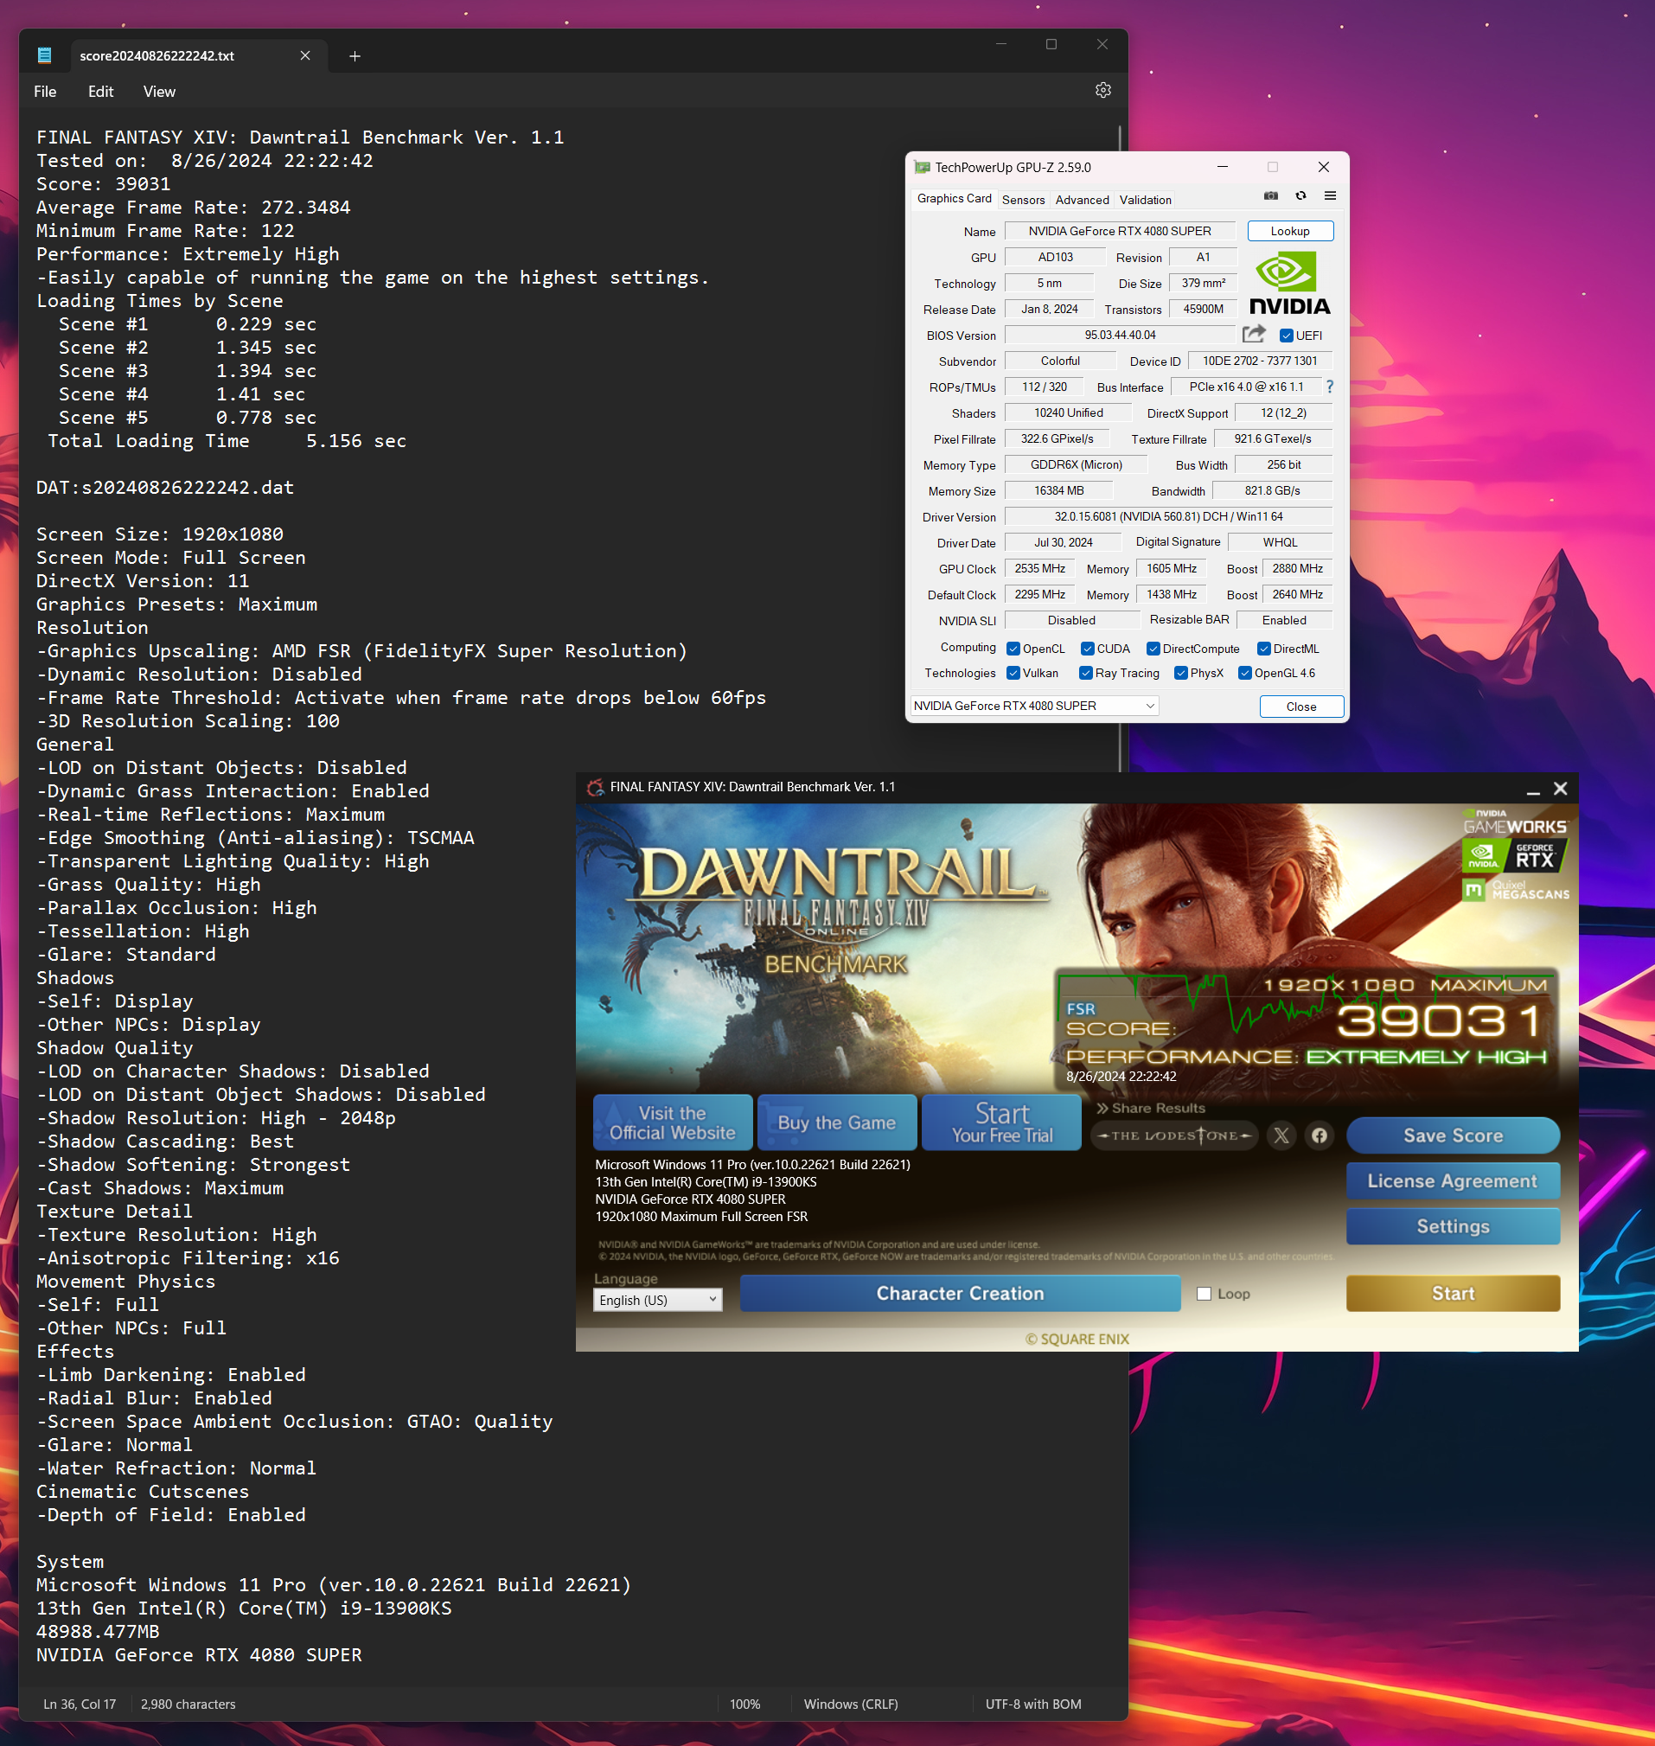Toggle DirectML checkbox
This screenshot has width=1655, height=1746.
click(1264, 649)
